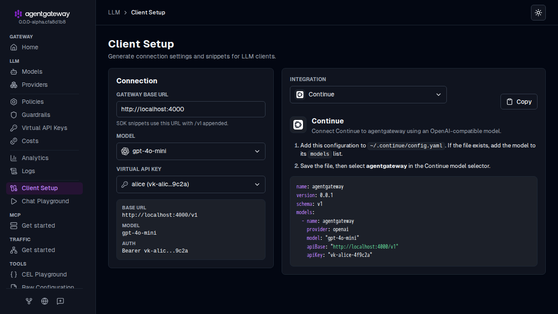Click the 'Client Setup' breadcrumb text
This screenshot has height=314, width=558.
[148, 12]
